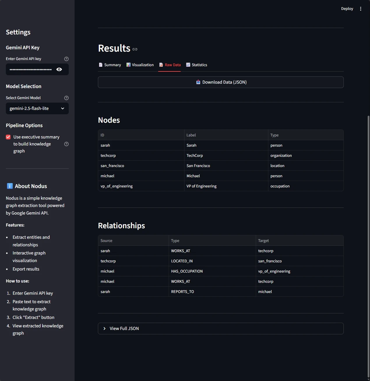Click the help icon next to executive summary option

pos(66,144)
